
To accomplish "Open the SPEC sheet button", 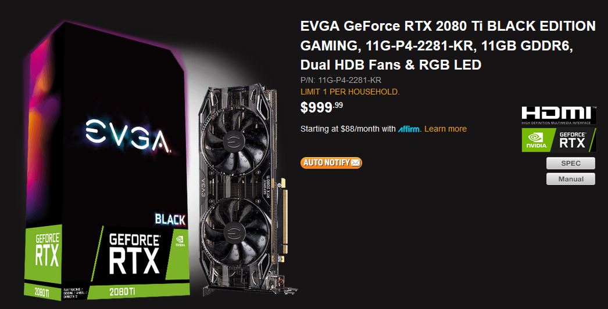I will (x=570, y=163).
